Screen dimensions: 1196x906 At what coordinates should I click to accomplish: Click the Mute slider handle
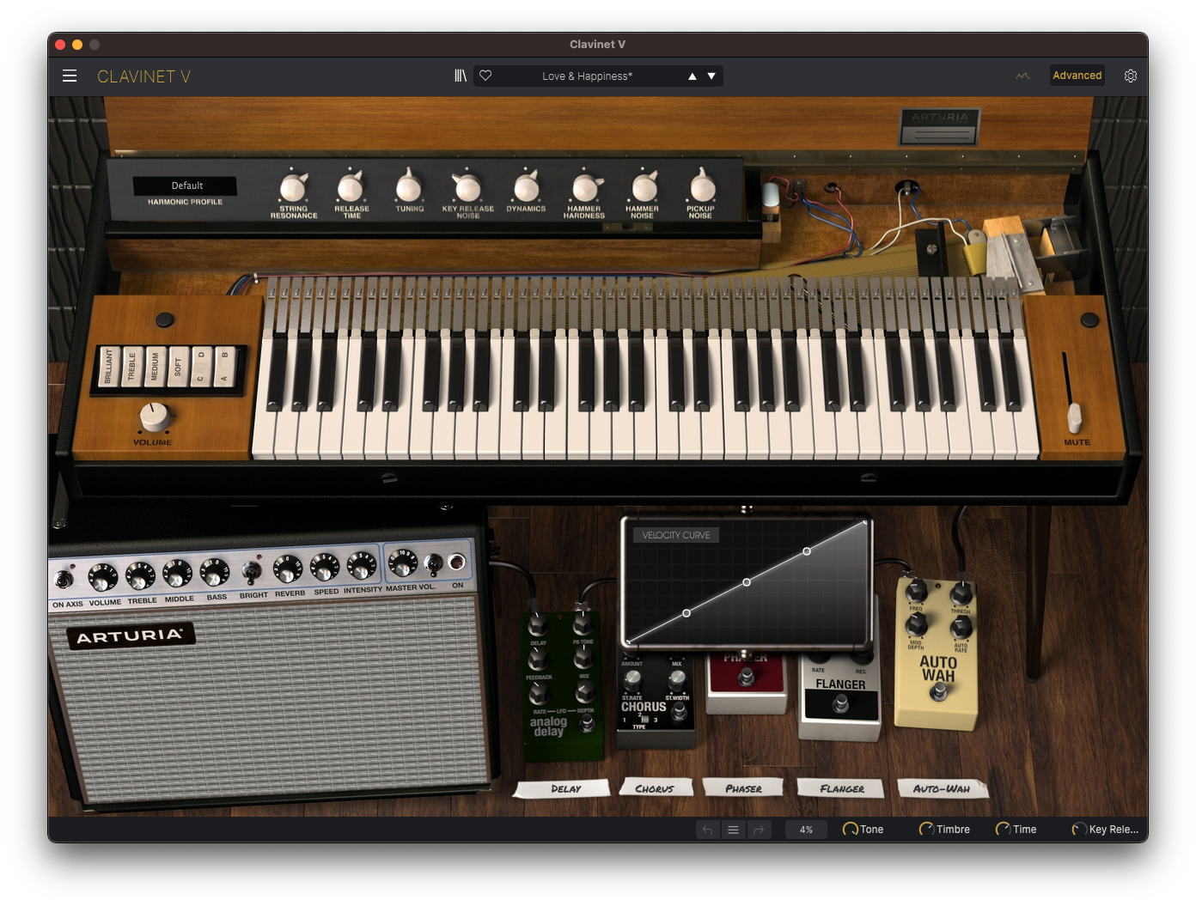coord(1074,417)
